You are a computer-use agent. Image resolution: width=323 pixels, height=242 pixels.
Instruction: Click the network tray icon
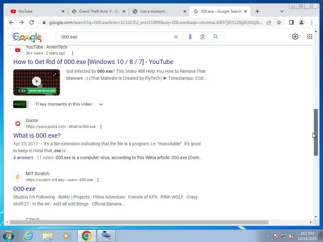click(284, 236)
